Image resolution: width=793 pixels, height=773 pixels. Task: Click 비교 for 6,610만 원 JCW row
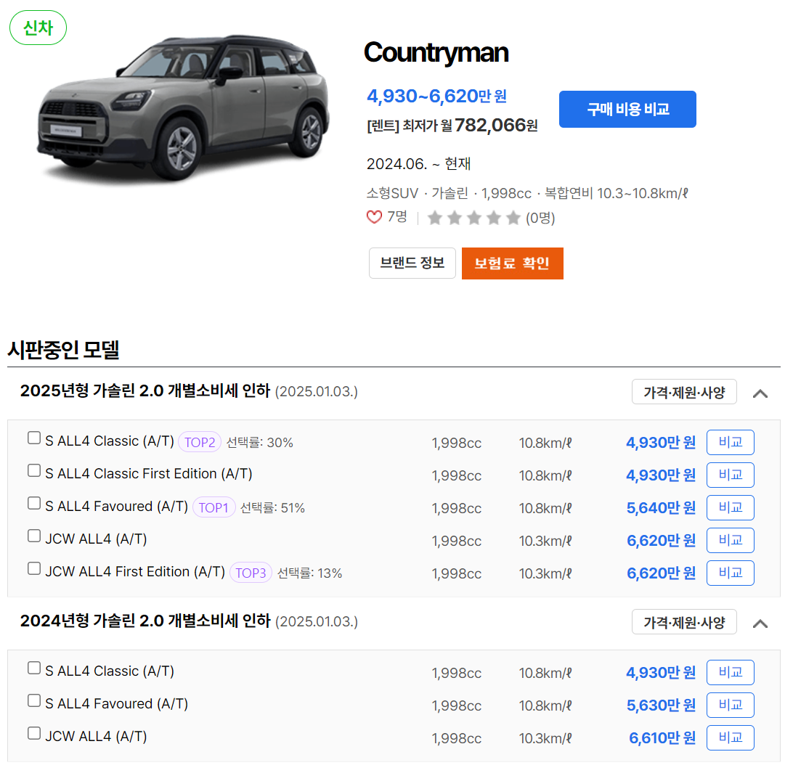pyautogui.click(x=730, y=737)
